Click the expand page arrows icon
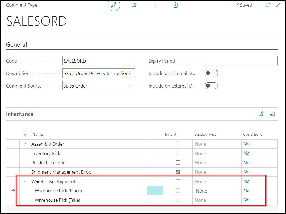The image size is (286, 214). coord(278,5)
